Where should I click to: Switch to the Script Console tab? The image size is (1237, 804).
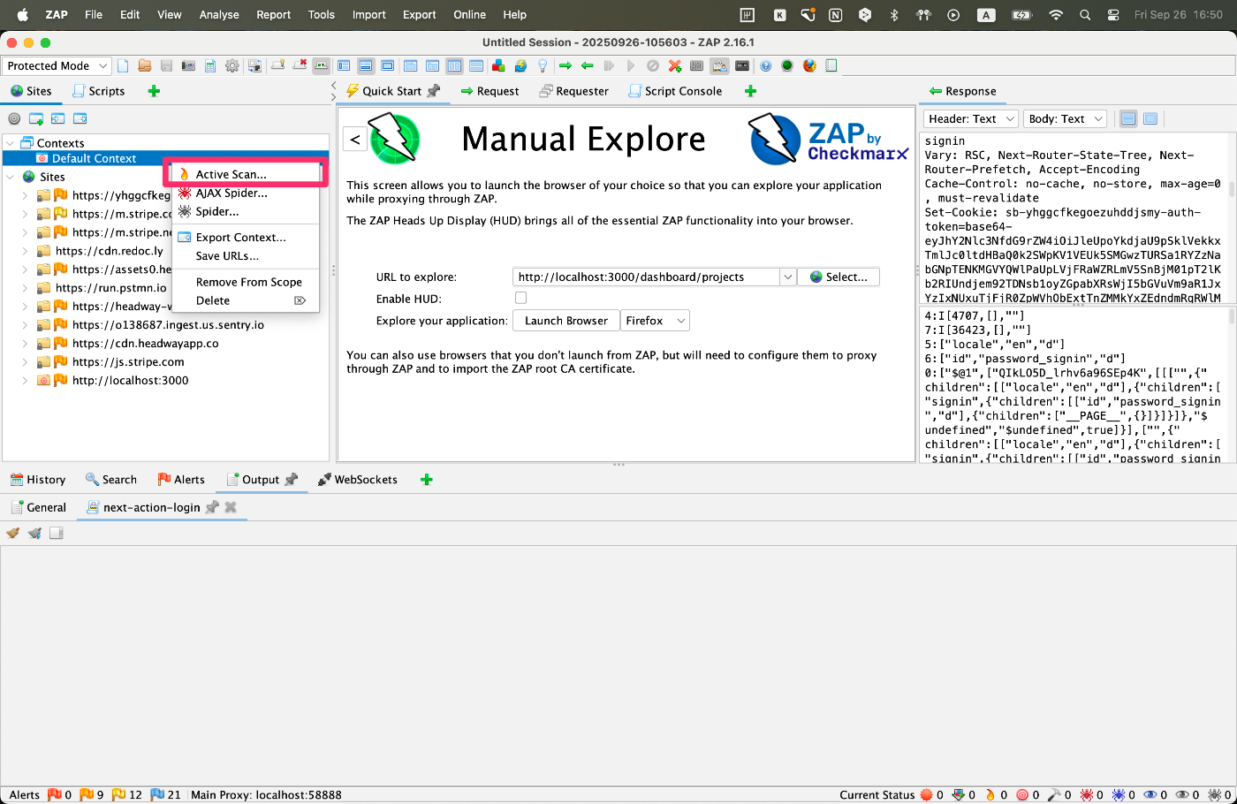(x=676, y=91)
